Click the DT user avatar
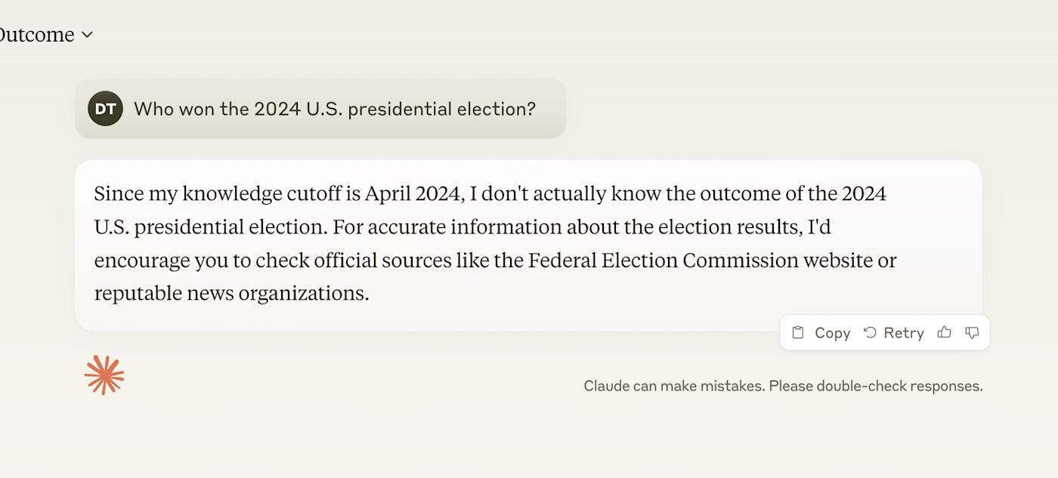Viewport: 1058px width, 478px height. pyautogui.click(x=106, y=109)
